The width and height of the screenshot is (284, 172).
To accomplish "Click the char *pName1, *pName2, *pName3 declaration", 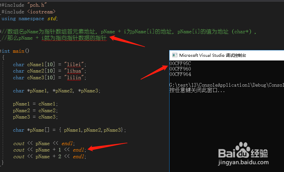I will (x=56, y=91).
